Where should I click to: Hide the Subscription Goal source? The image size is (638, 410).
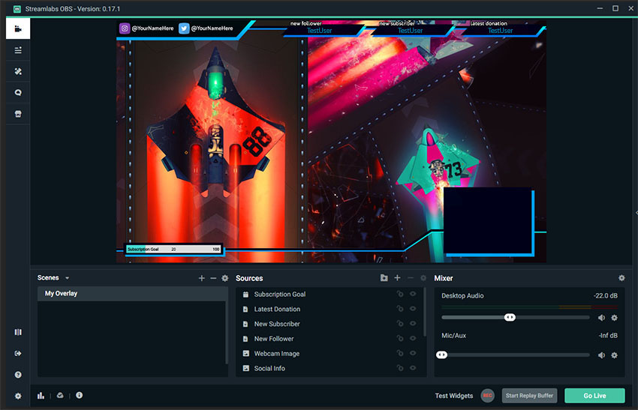(413, 294)
